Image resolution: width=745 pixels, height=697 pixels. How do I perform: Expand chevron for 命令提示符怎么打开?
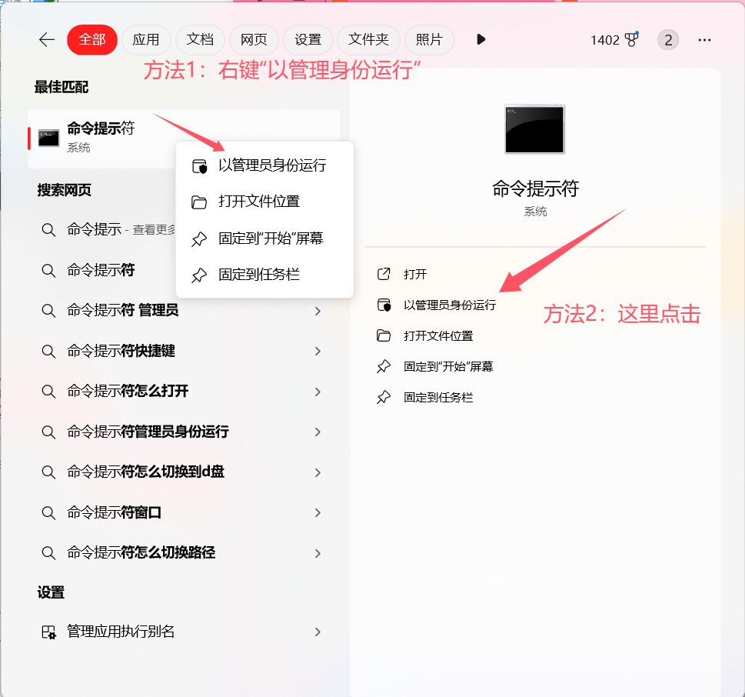[x=318, y=392]
